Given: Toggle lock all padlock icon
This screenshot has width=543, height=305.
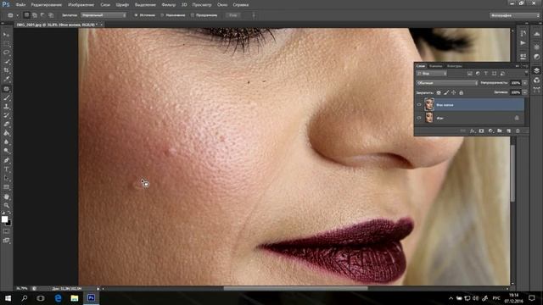Looking at the screenshot, I should coord(461,92).
